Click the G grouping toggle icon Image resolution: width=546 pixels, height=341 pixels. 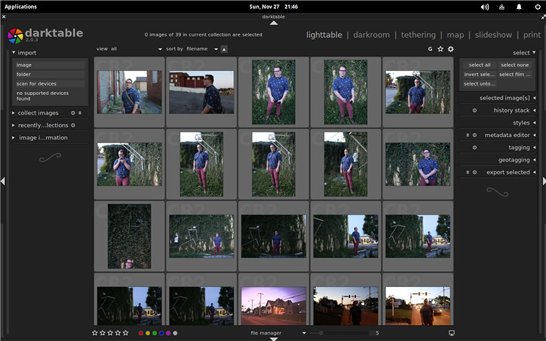coord(430,49)
